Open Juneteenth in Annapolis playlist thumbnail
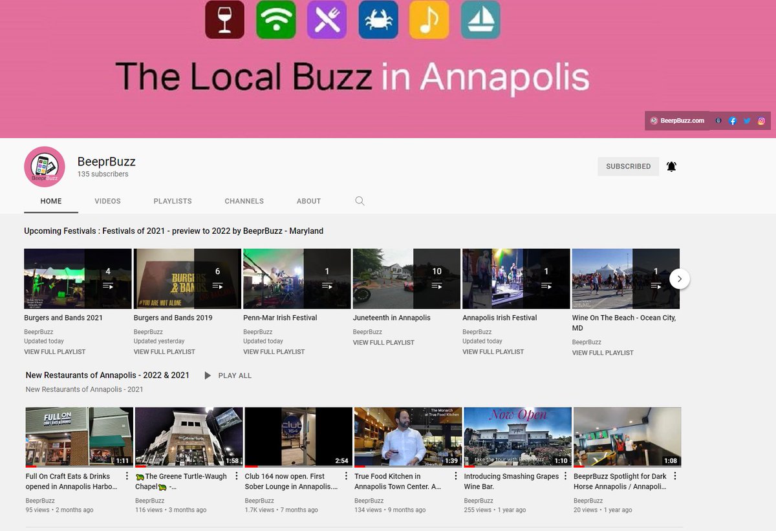 pos(407,278)
